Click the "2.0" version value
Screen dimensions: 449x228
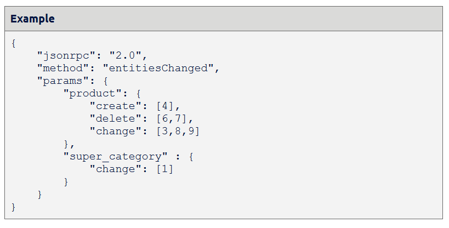(126, 55)
